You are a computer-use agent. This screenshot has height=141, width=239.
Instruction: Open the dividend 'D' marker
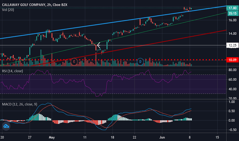[x=140, y=62]
